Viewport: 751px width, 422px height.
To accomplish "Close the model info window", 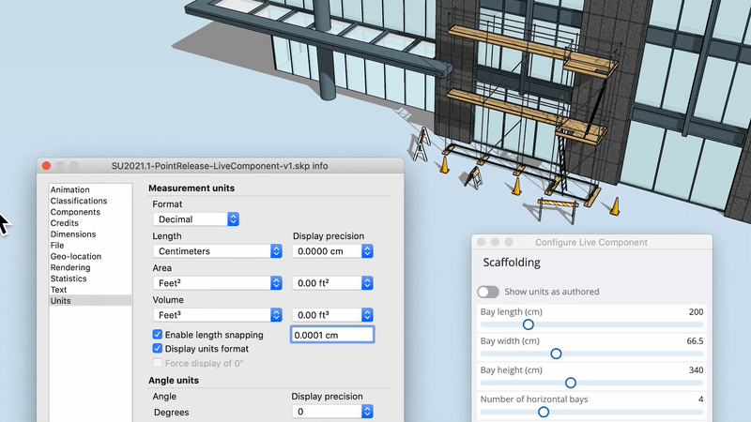I will click(x=46, y=166).
